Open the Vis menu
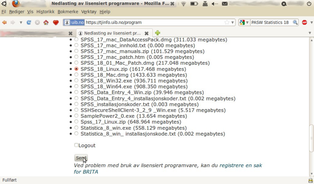314x184 pixels. coord(30,12)
